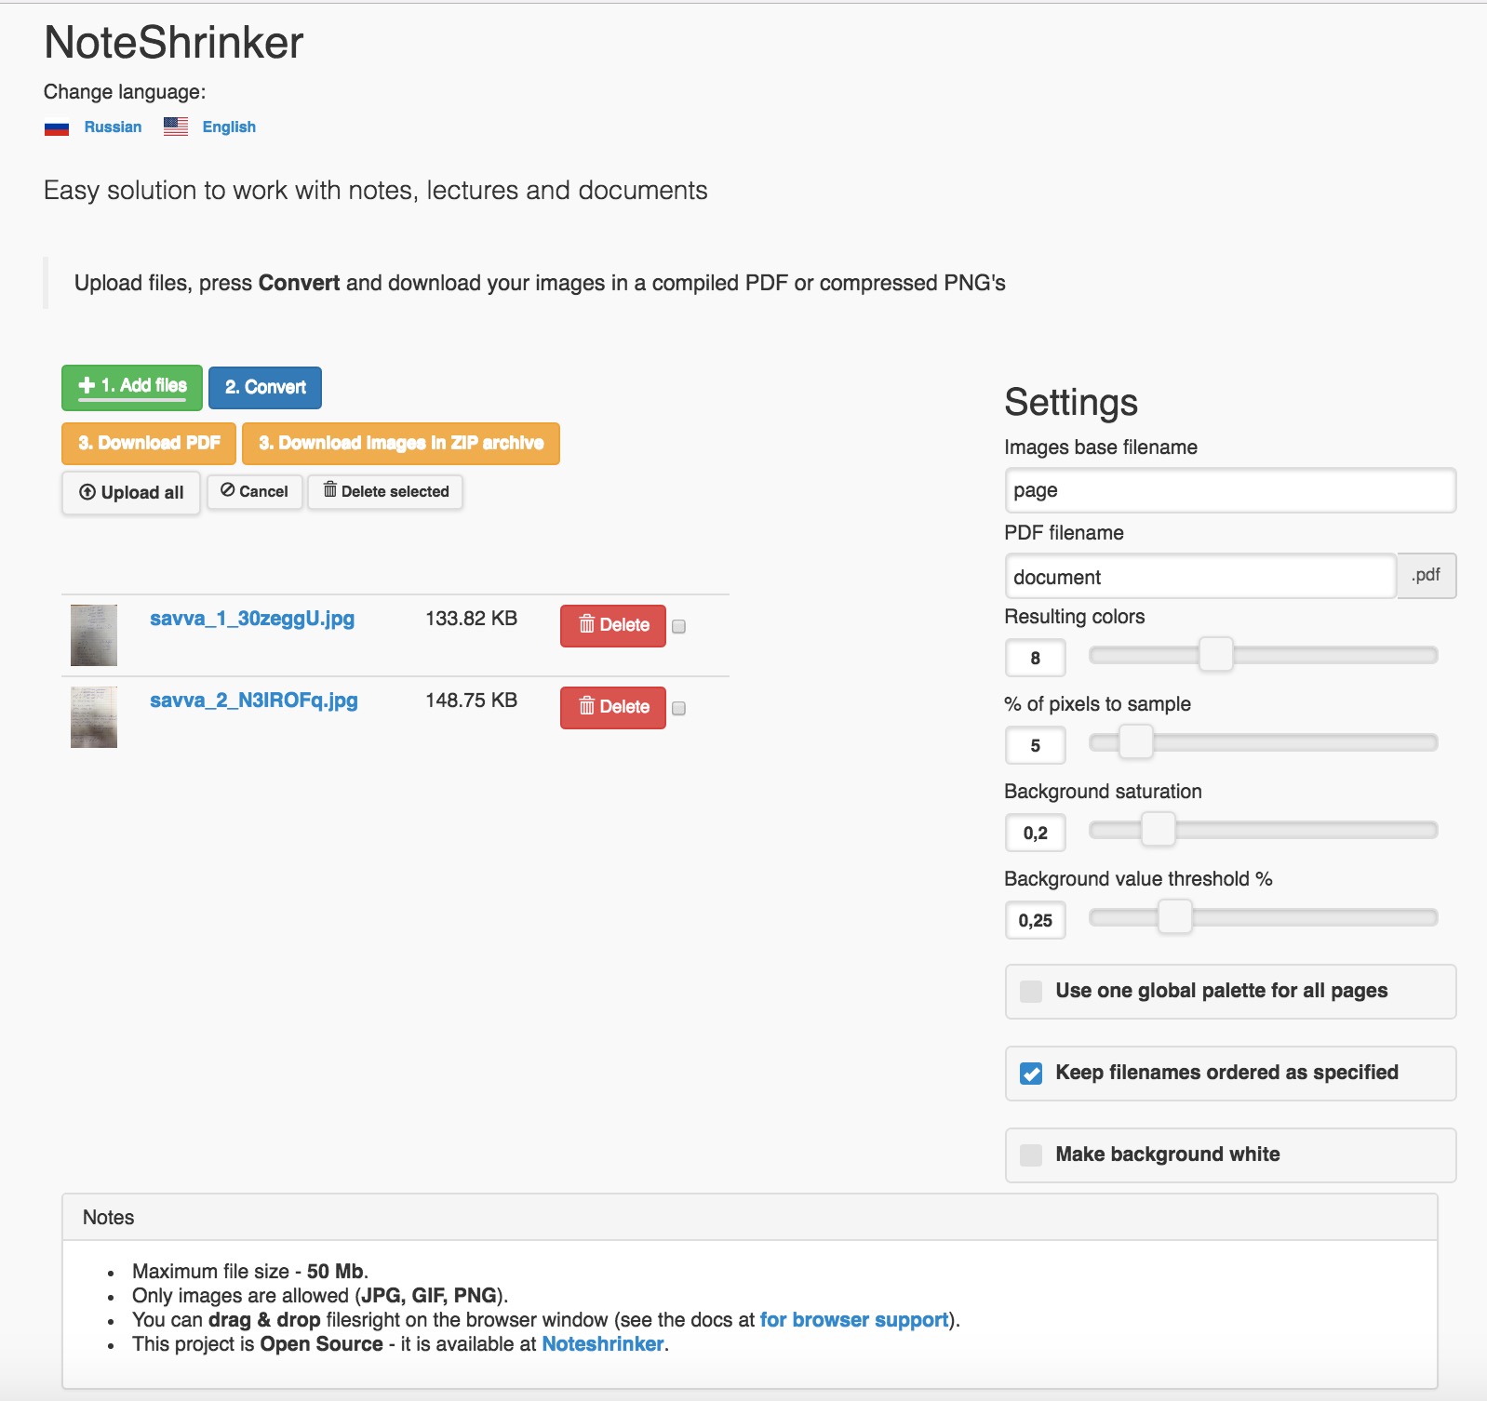
Task: Click the NoteShrinker page title
Action: point(174,43)
